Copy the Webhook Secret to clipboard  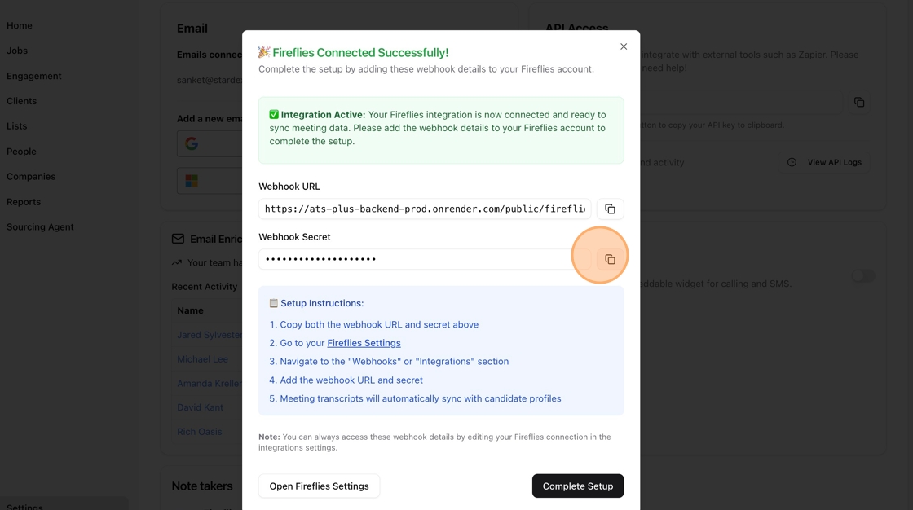(x=610, y=259)
